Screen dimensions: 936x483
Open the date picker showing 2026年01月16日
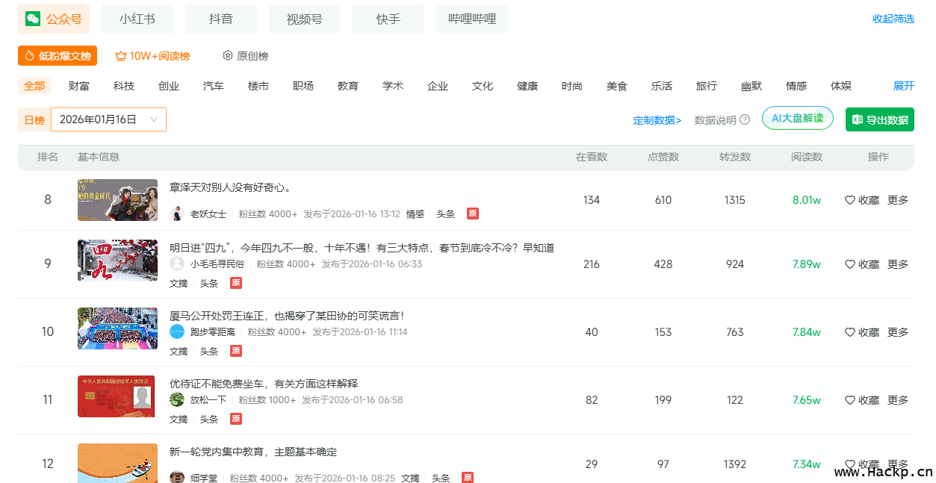108,119
